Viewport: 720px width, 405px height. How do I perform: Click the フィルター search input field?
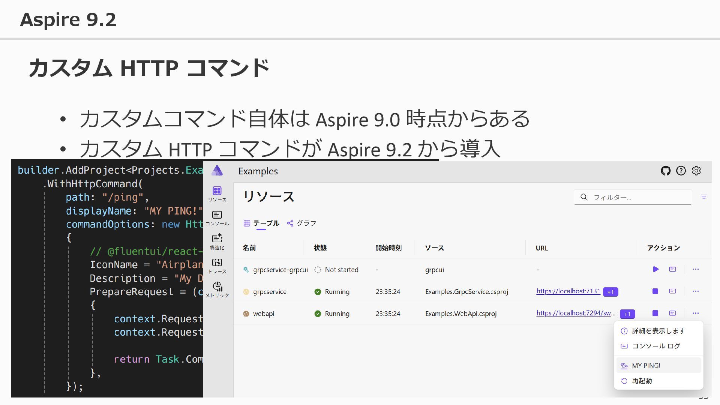[x=637, y=197]
